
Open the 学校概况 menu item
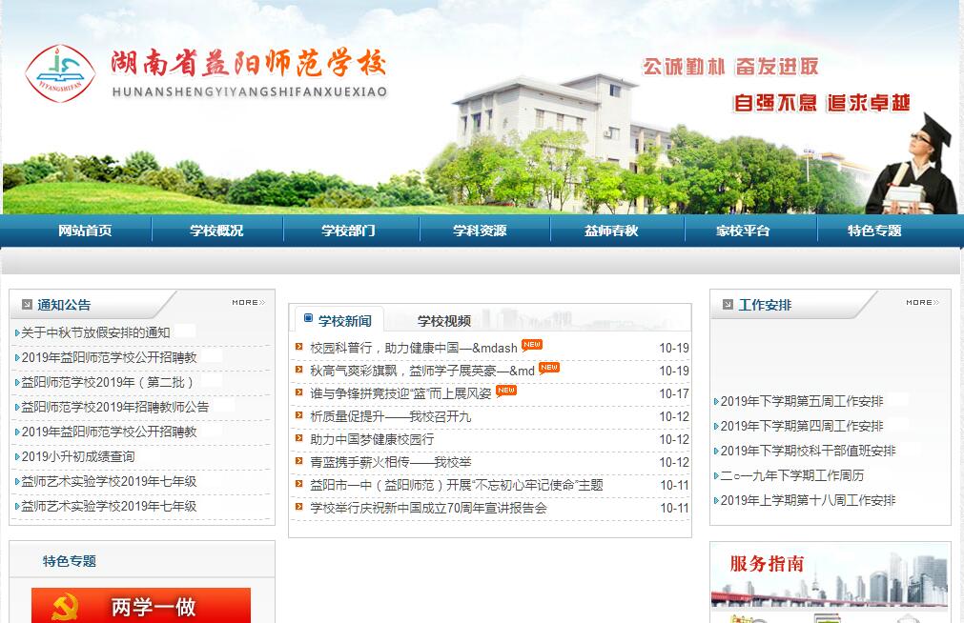[216, 231]
